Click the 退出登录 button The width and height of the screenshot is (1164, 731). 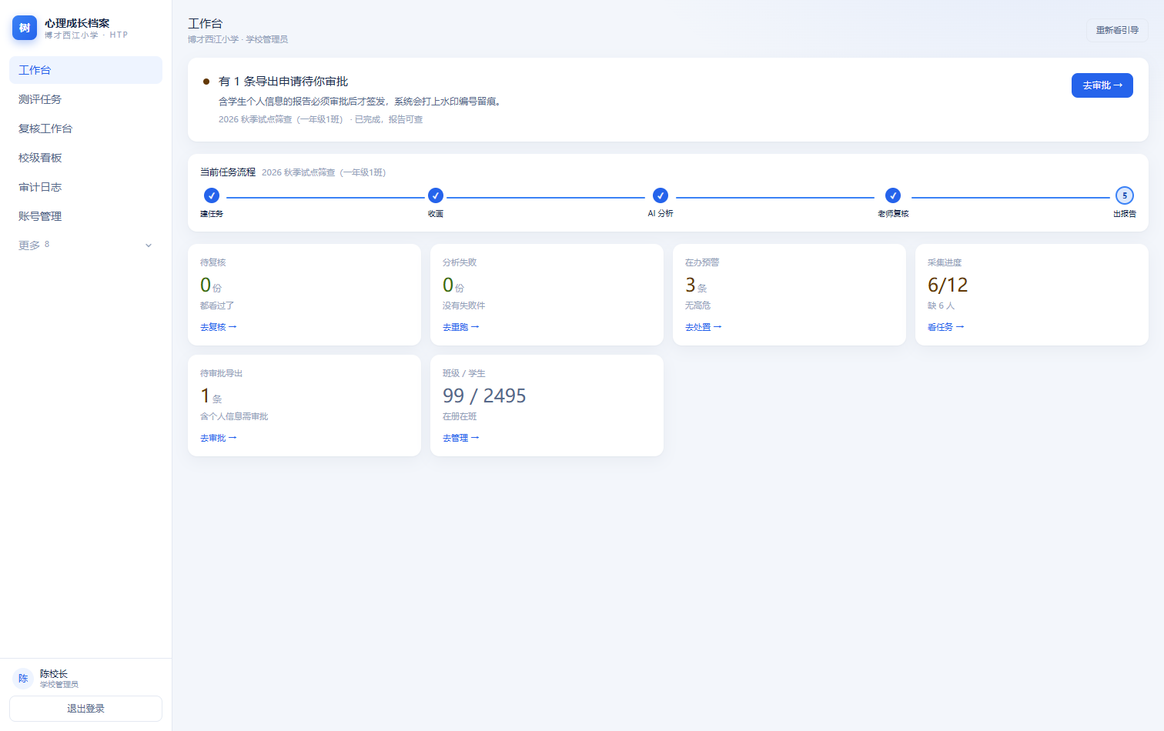85,709
